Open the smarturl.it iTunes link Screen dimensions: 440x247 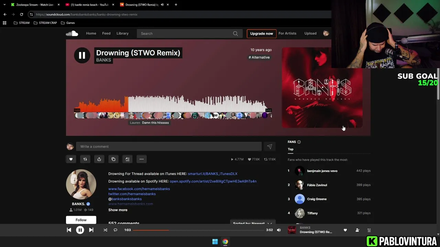pyautogui.click(x=212, y=174)
